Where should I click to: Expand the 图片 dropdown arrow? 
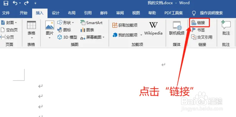[x=50, y=38]
